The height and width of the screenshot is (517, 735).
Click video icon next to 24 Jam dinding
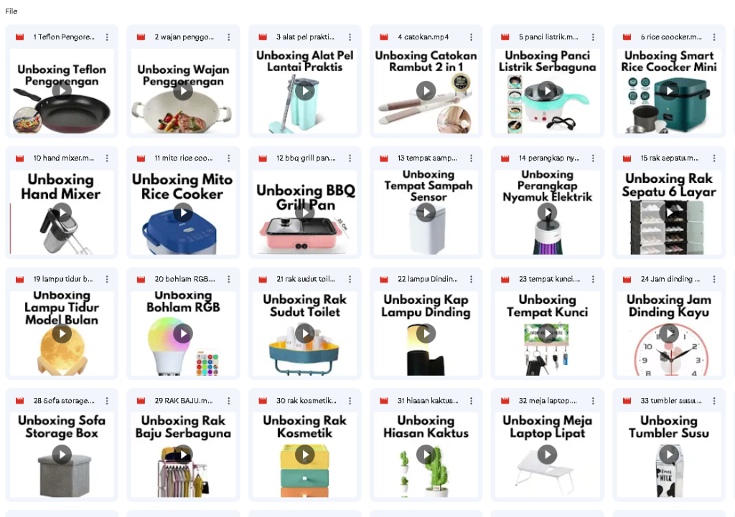[627, 279]
